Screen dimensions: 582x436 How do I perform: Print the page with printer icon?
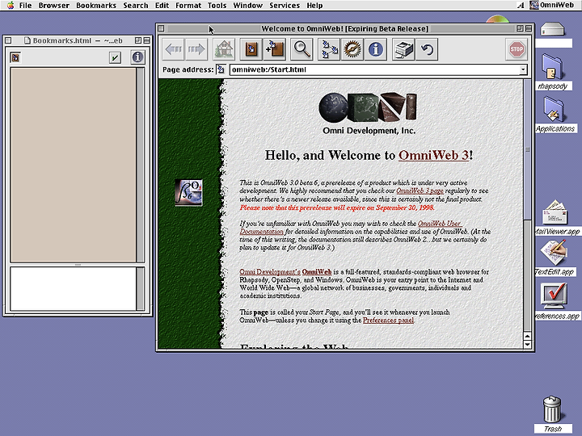point(403,49)
